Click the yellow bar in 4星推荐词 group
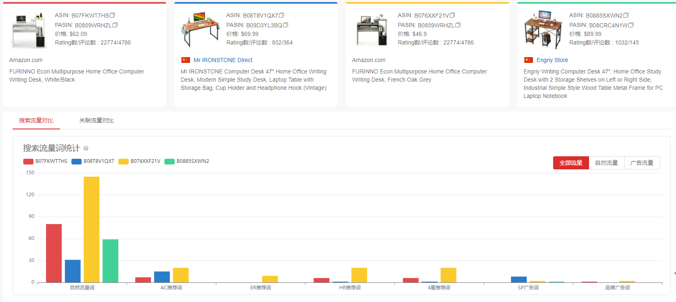The image size is (676, 302). [x=448, y=275]
